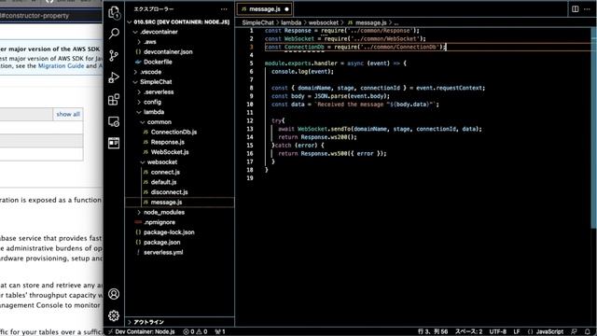This screenshot has width=597, height=336.
Task: Click the console.log(event) code line
Action: click(302, 72)
